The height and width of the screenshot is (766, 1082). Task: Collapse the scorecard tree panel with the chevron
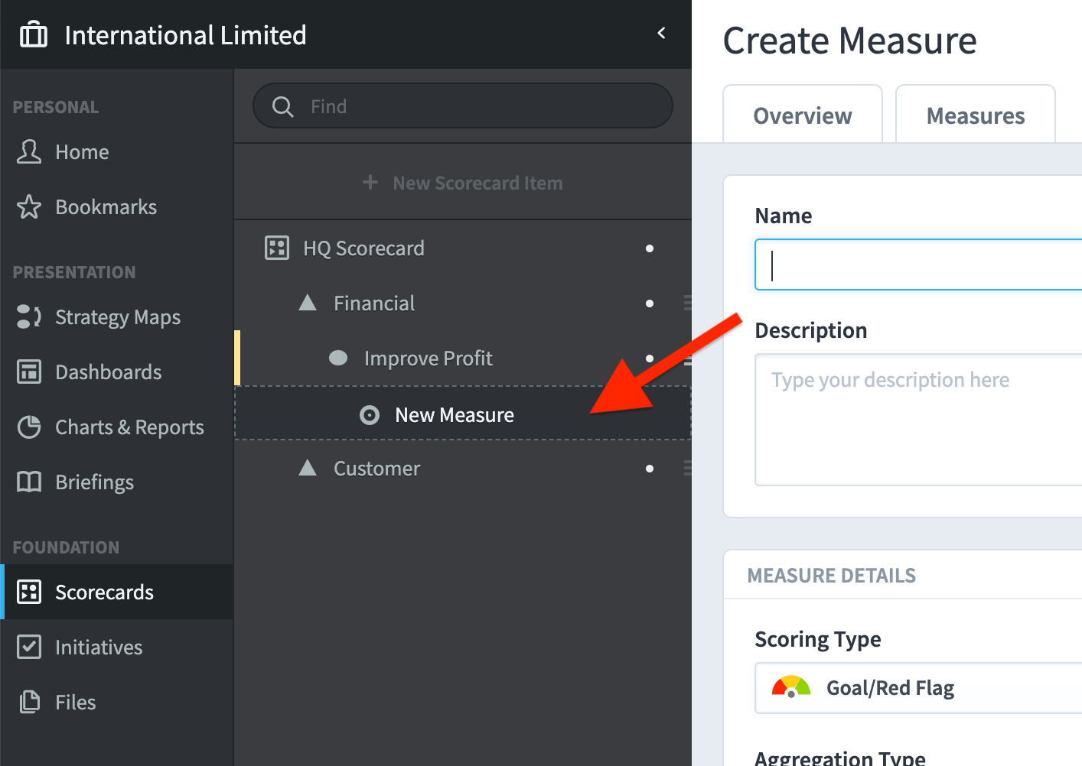[660, 34]
